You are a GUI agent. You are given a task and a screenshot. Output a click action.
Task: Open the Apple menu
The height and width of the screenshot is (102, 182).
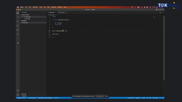[x=18, y=7]
